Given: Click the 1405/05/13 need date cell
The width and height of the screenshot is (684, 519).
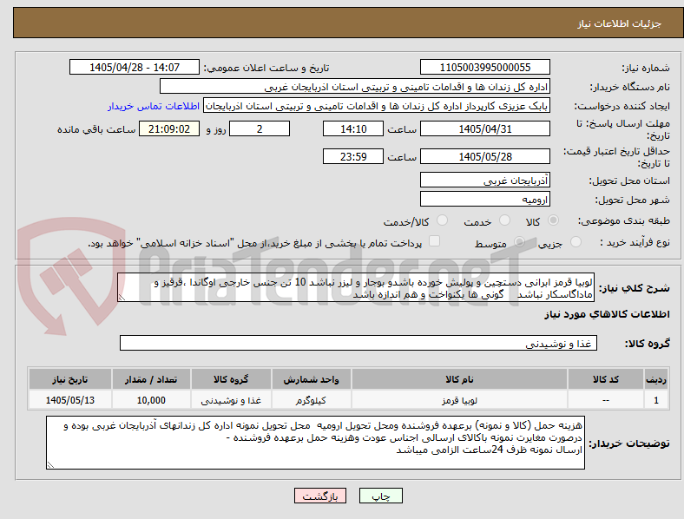Looking at the screenshot, I should click(x=70, y=400).
